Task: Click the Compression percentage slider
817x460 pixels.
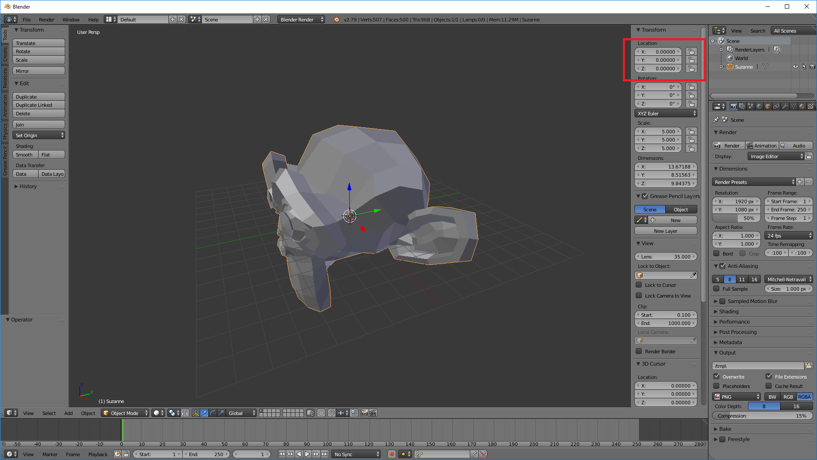Action: tap(762, 416)
